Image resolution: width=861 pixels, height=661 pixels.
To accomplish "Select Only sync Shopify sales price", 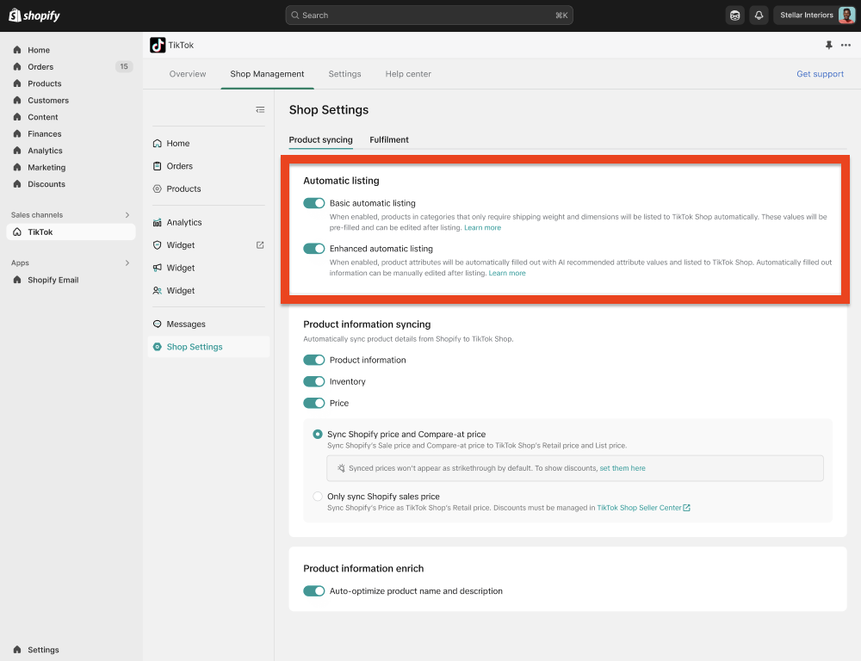I will [318, 497].
